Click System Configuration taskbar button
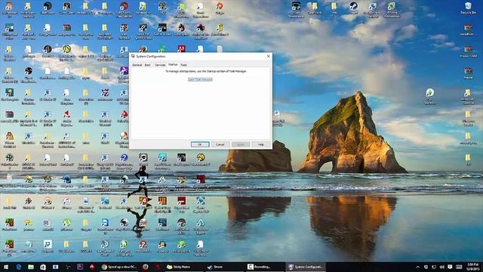This screenshot has height=272, width=483. (306, 267)
